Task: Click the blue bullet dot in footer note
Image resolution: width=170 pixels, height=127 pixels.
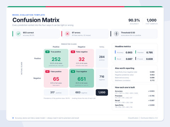Action: pos(13,118)
